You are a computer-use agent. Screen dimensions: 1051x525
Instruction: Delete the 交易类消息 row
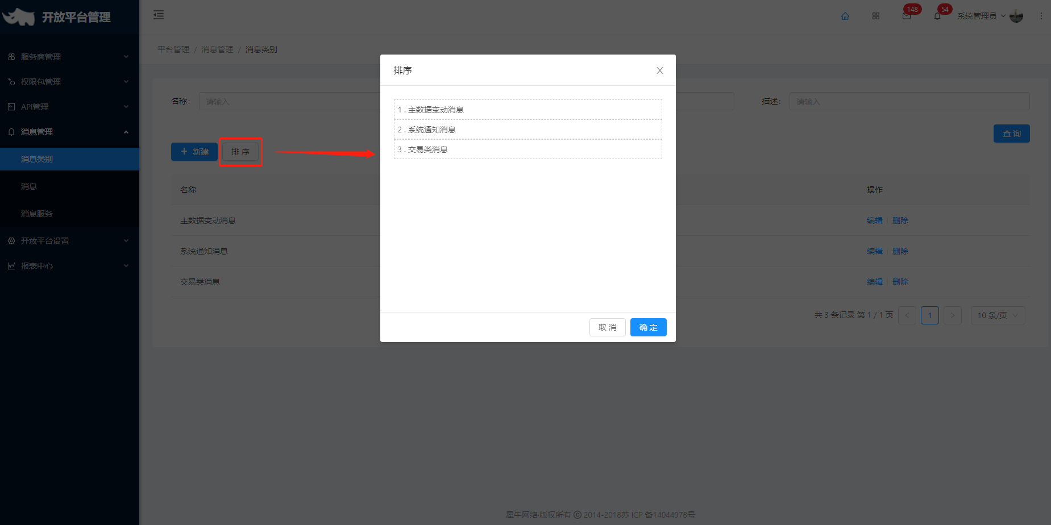(x=900, y=282)
